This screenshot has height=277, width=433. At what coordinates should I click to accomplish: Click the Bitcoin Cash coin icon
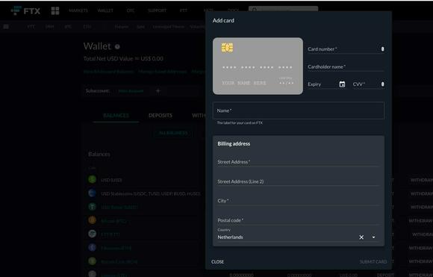pos(93,261)
